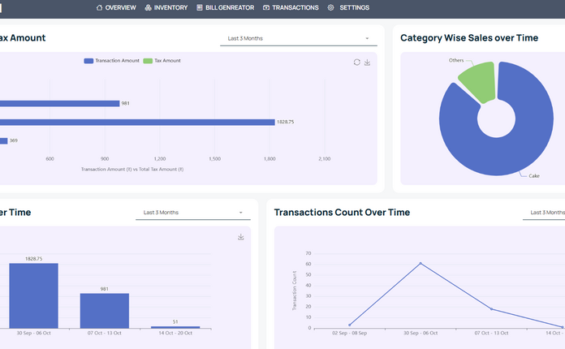Open the TRANSACTIONS menu item

click(x=295, y=7)
